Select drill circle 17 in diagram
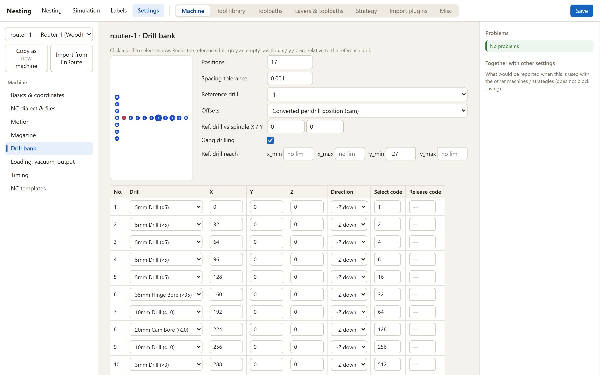600x375 pixels. [x=117, y=97]
